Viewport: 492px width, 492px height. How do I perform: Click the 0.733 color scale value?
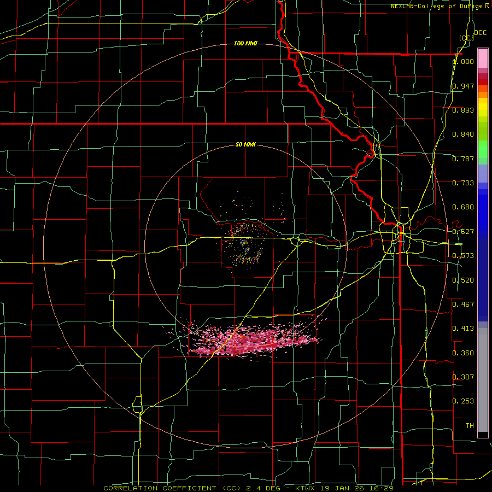click(463, 183)
